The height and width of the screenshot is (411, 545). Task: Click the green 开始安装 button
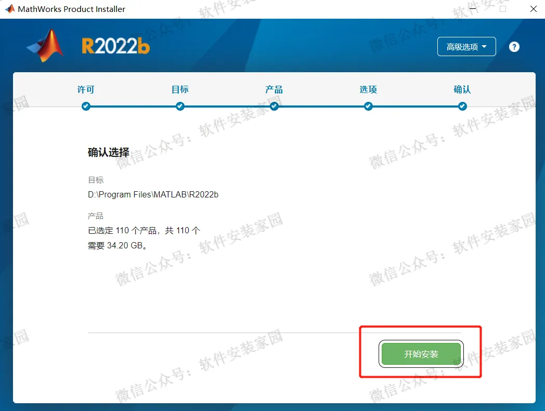click(421, 354)
